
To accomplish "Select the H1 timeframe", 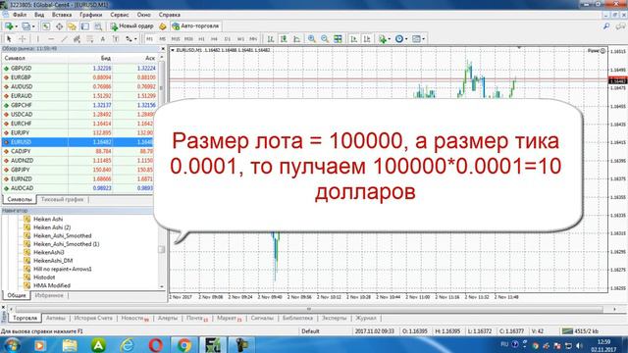I will click(x=201, y=39).
